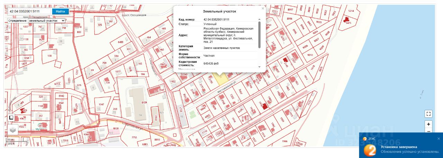Select land parcel 7753 on map

[134, 137]
